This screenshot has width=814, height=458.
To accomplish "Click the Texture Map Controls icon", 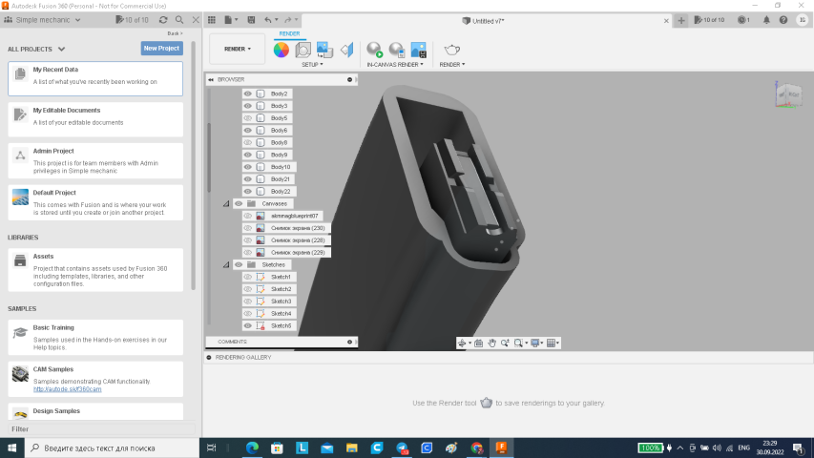I will click(346, 50).
